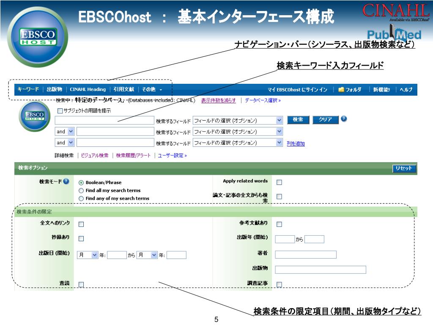Click the PubMed logo
This screenshot has width=433, height=325.
(394, 34)
